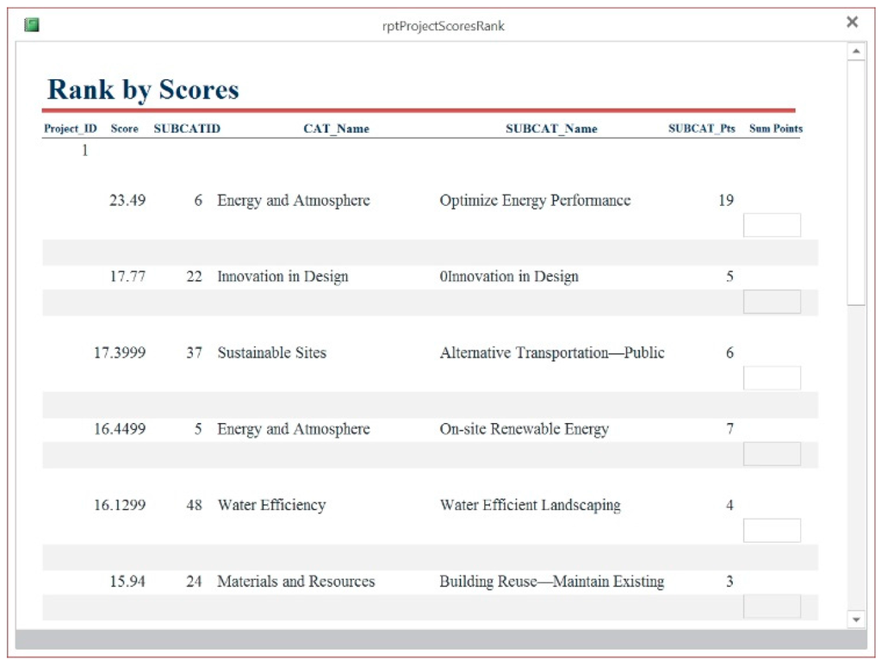Close the rptProjectScoresRank window
The height and width of the screenshot is (666, 882).
coord(852,22)
